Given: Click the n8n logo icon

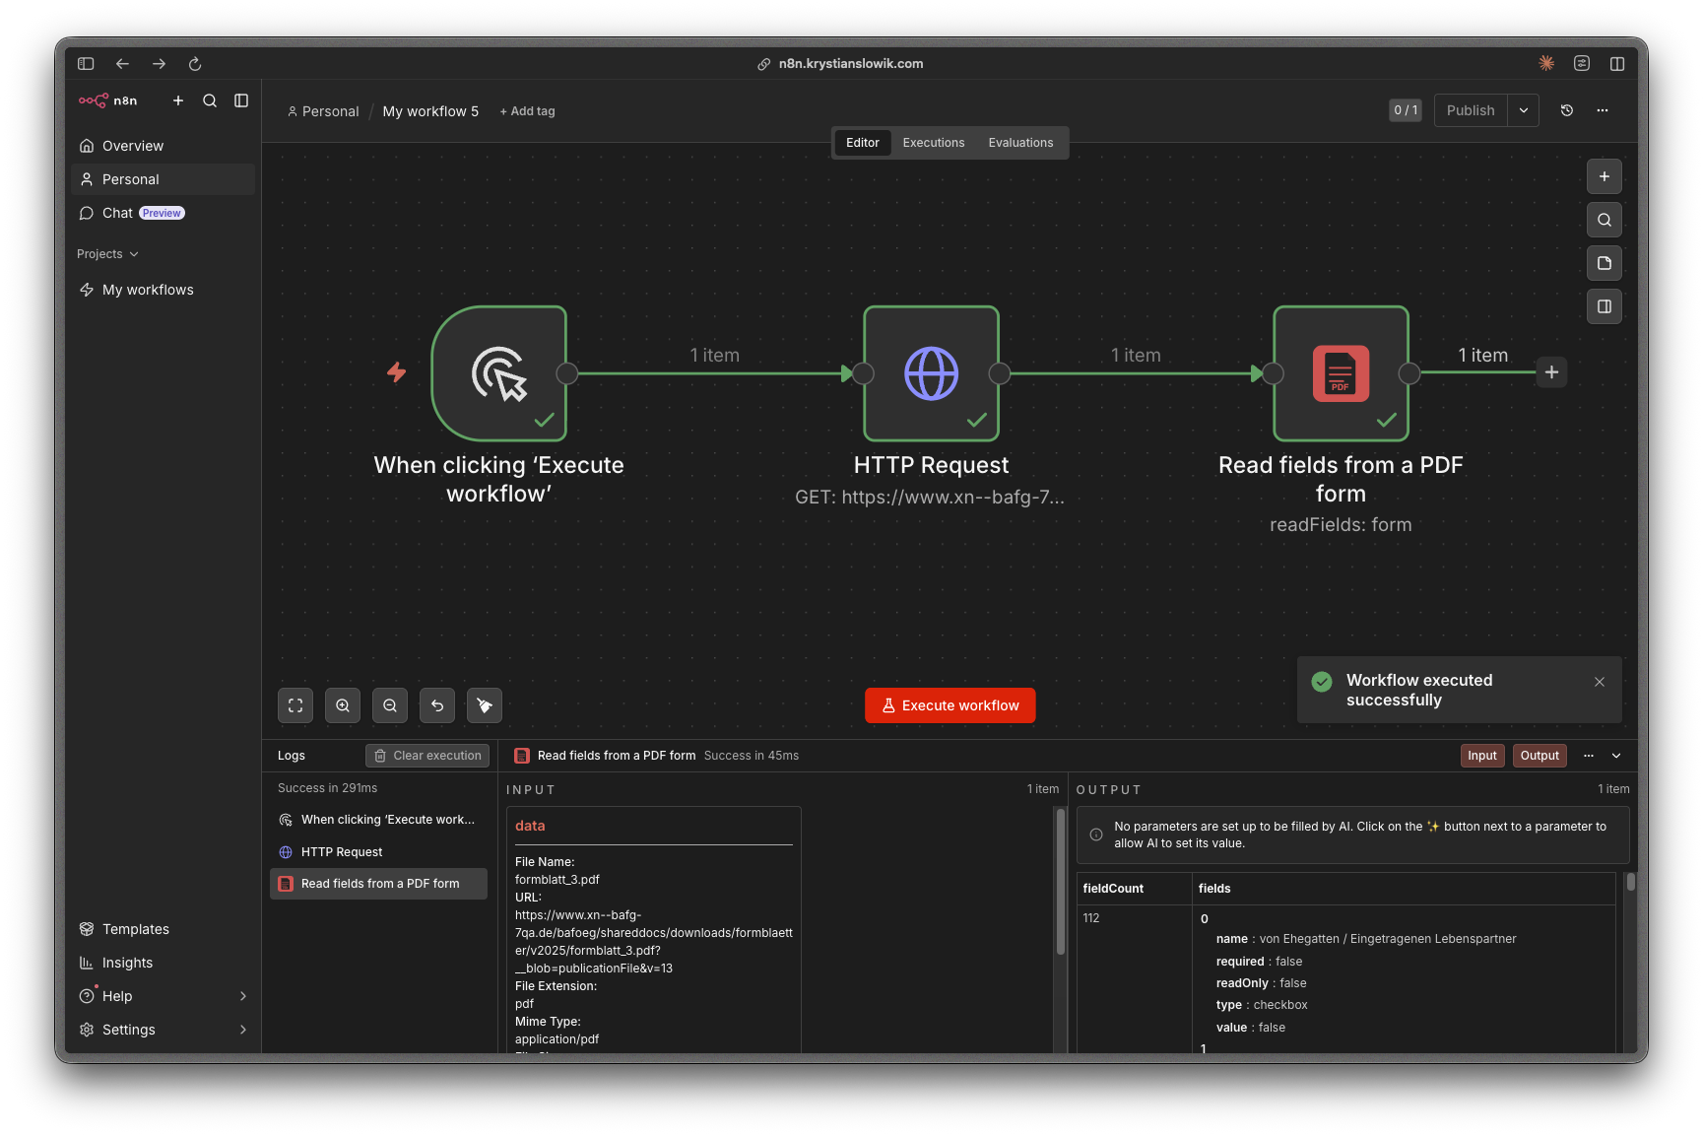Looking at the screenshot, I should 94,100.
